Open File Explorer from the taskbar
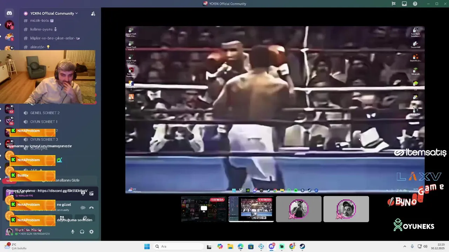The image size is (449, 252). [230, 246]
